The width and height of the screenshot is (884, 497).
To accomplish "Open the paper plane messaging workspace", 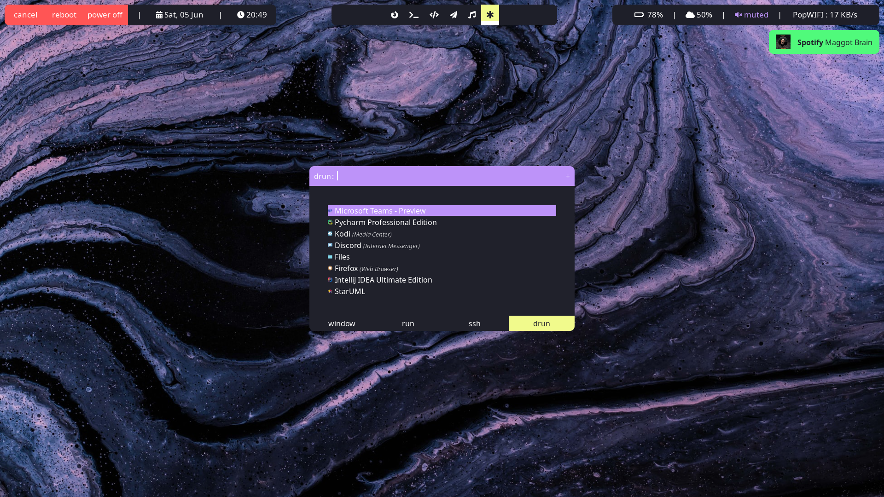I will [x=454, y=15].
